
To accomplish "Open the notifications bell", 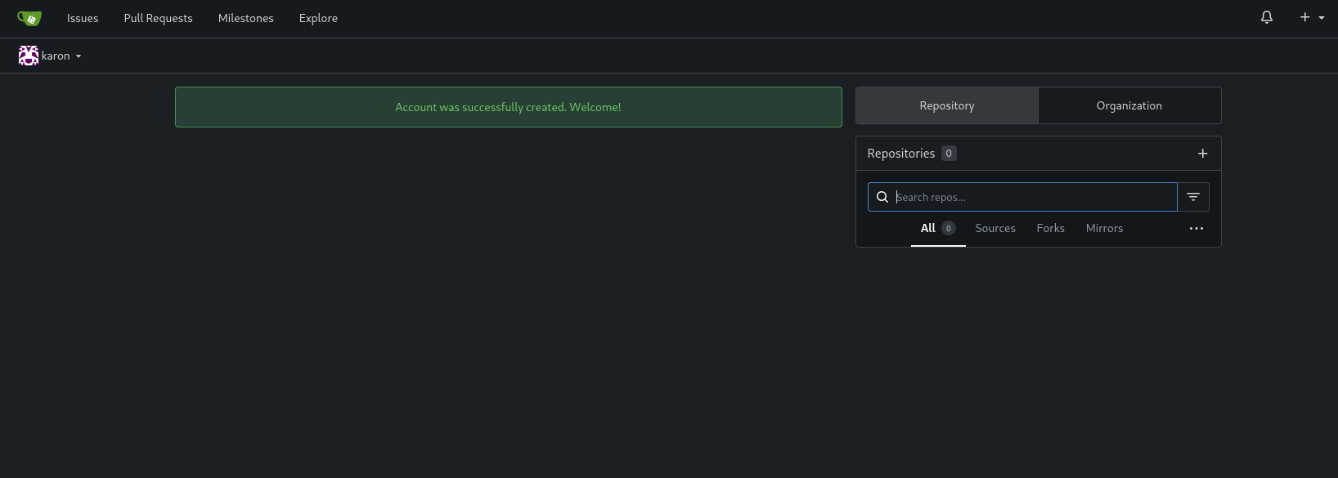I will [x=1267, y=17].
